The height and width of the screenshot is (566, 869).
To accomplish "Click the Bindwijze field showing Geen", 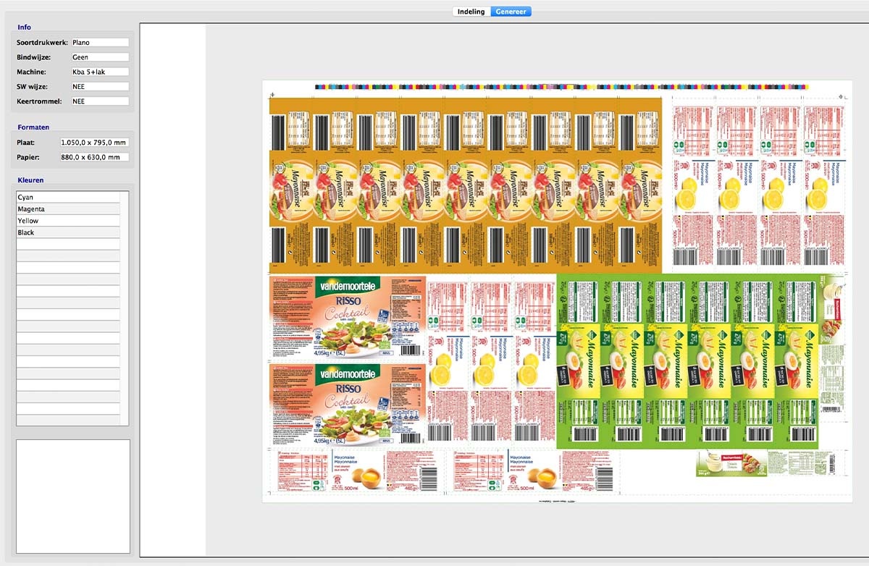I will (x=100, y=57).
